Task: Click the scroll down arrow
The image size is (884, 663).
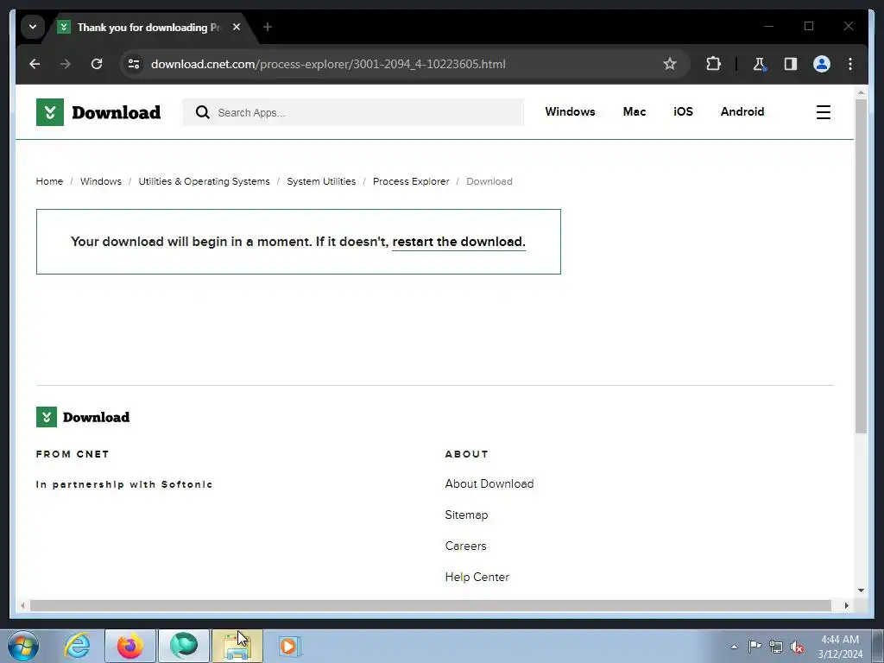Action: pos(861,590)
